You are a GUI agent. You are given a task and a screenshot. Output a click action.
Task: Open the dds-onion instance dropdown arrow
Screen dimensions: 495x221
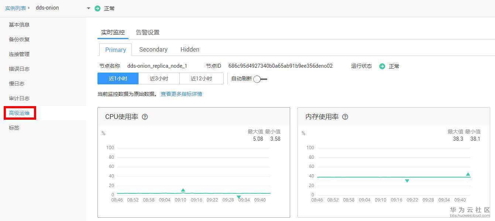point(89,8)
